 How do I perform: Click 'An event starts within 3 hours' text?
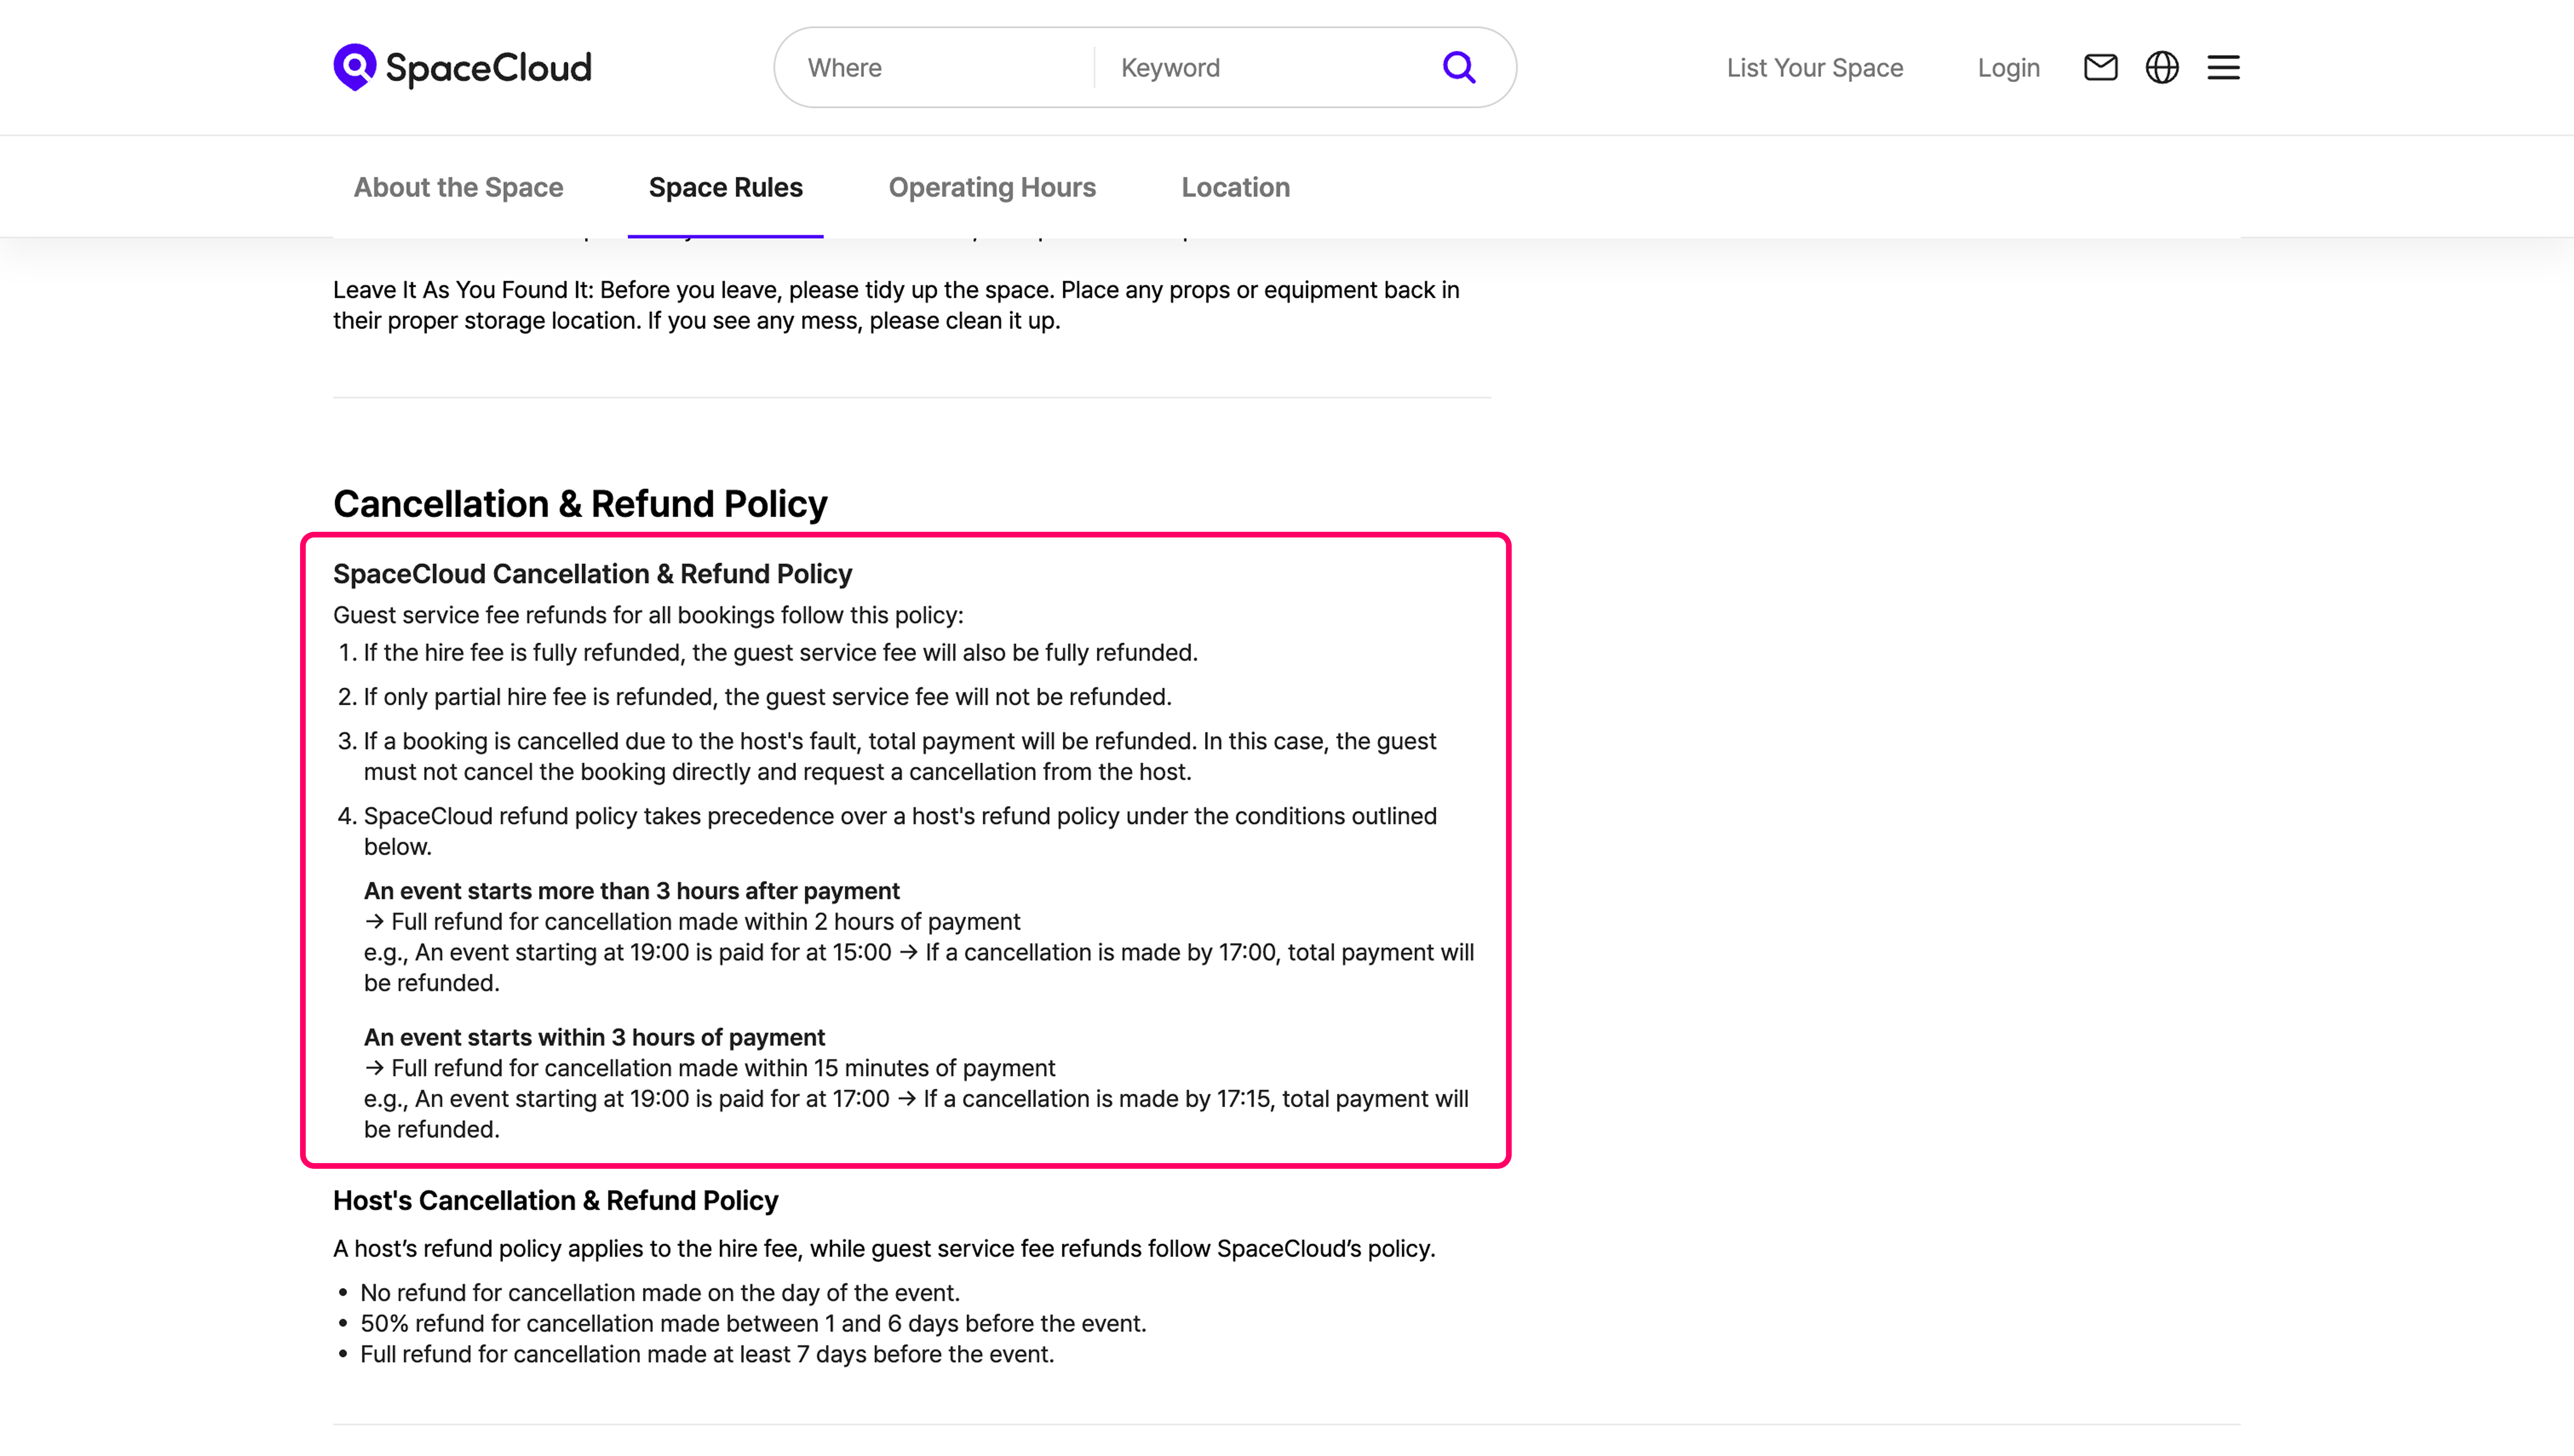coord(594,1037)
